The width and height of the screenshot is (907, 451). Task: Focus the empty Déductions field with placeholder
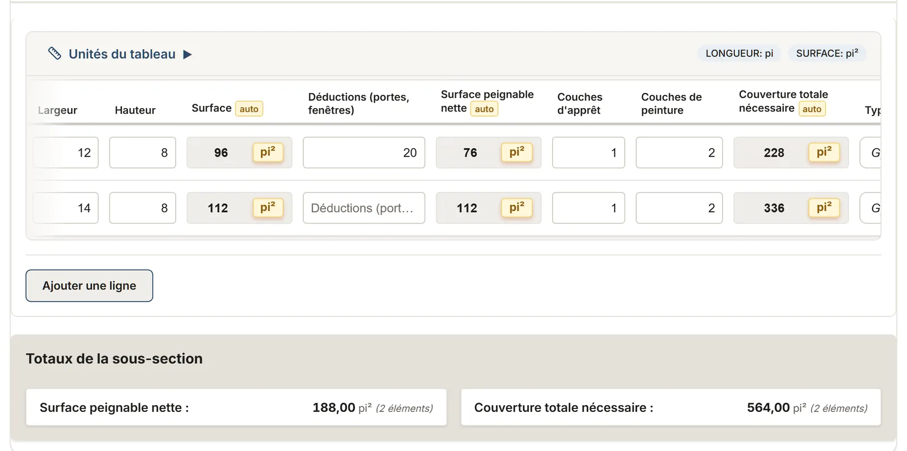point(364,208)
